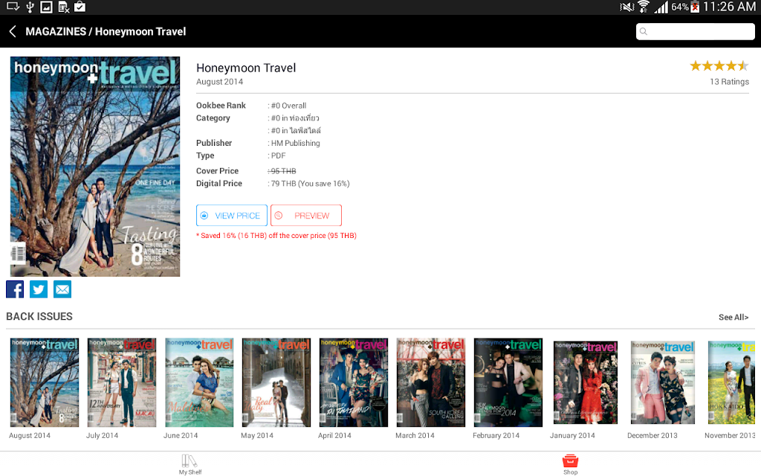Tap the 11:26 AM clock
Viewport: 761px width, 476px height.
pyautogui.click(x=729, y=7)
